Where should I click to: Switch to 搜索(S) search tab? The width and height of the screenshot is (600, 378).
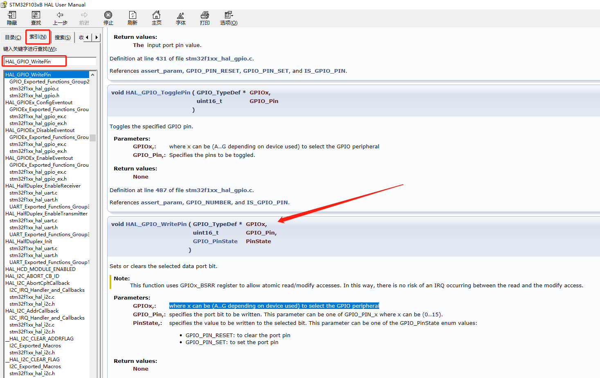(63, 38)
